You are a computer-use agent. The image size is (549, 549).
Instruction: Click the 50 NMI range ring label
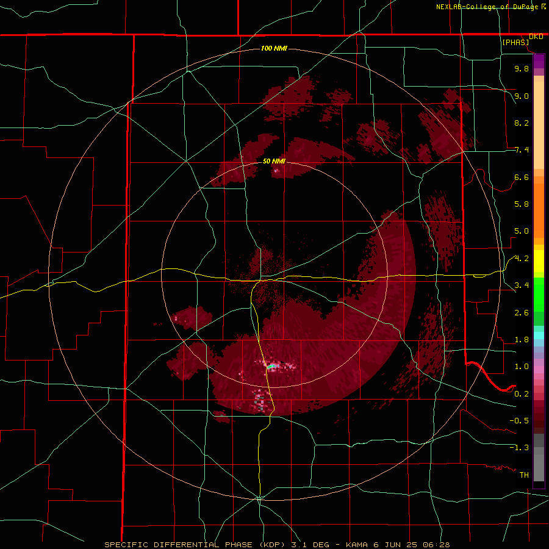[x=274, y=161]
